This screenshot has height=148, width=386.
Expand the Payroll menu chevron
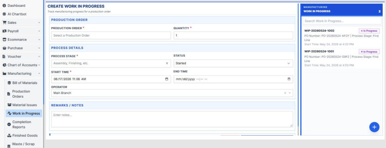[x=39, y=31]
